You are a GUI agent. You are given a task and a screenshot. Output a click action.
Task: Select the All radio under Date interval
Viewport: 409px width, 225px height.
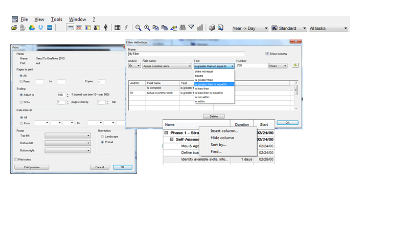[21, 118]
